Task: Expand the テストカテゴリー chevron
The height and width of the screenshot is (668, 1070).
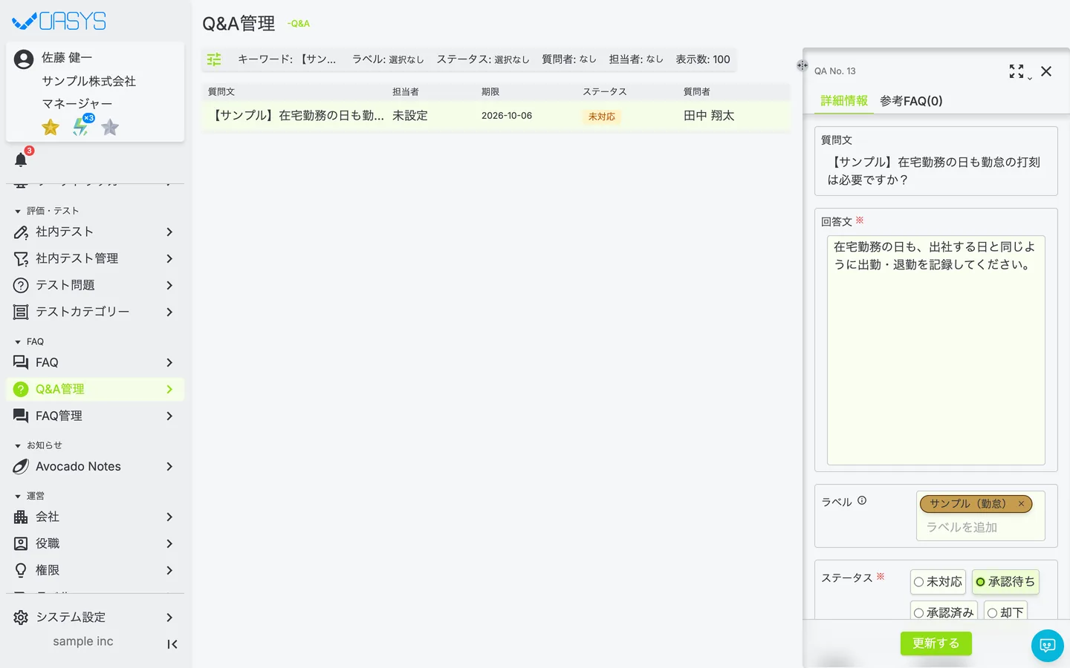Action: [x=169, y=312]
